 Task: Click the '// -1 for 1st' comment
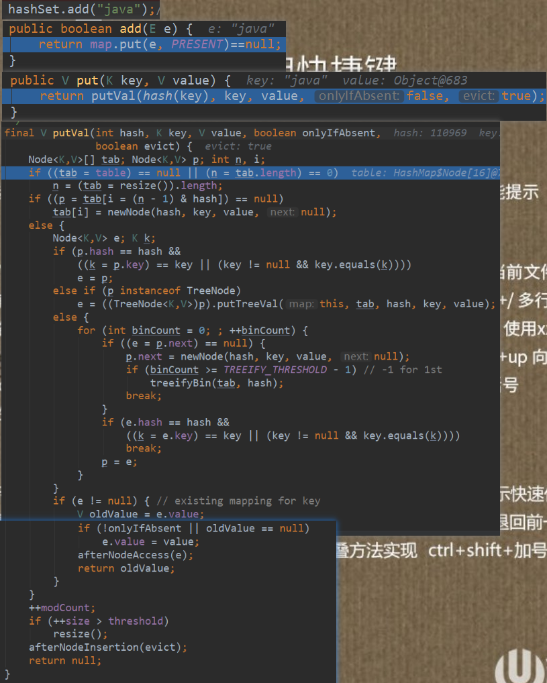point(403,370)
